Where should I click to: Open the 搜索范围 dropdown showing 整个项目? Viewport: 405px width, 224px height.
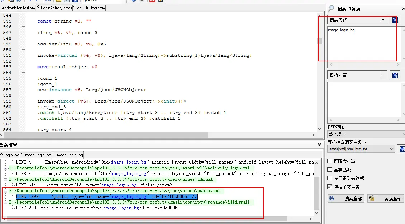tap(366, 134)
